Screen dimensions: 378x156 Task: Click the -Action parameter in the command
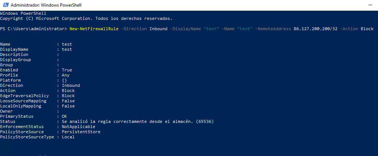tap(349, 29)
